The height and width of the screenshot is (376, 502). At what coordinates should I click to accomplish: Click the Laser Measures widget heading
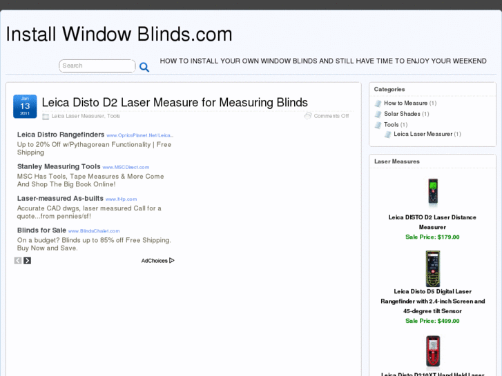click(x=396, y=161)
